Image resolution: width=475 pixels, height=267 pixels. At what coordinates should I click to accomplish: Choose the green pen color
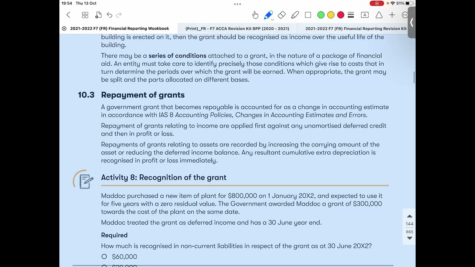(321, 15)
